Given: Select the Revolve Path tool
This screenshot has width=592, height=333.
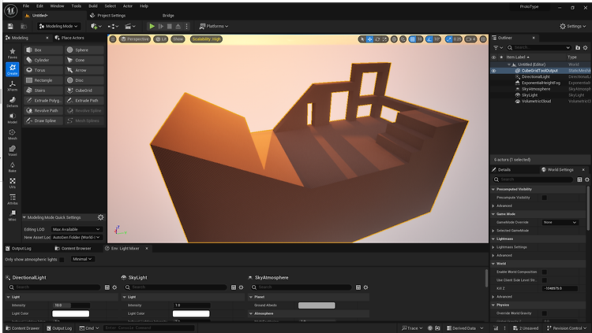Looking at the screenshot, I should [43, 111].
